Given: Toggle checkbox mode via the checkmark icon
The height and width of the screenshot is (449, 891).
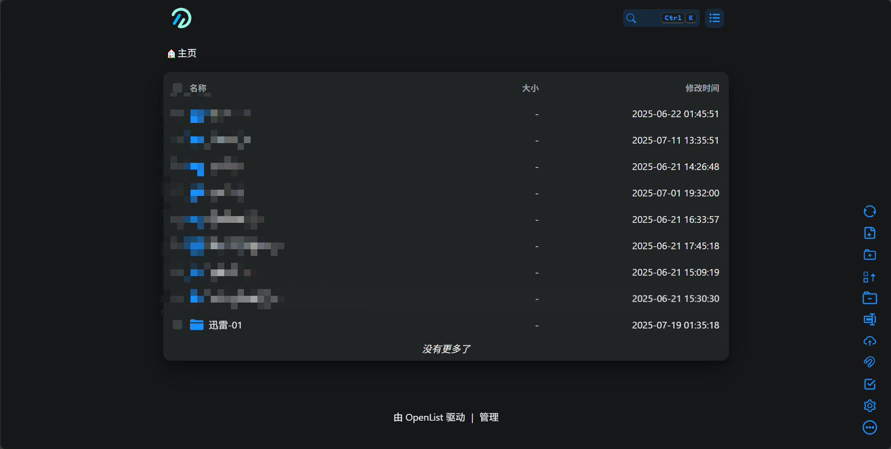Looking at the screenshot, I should (x=869, y=384).
